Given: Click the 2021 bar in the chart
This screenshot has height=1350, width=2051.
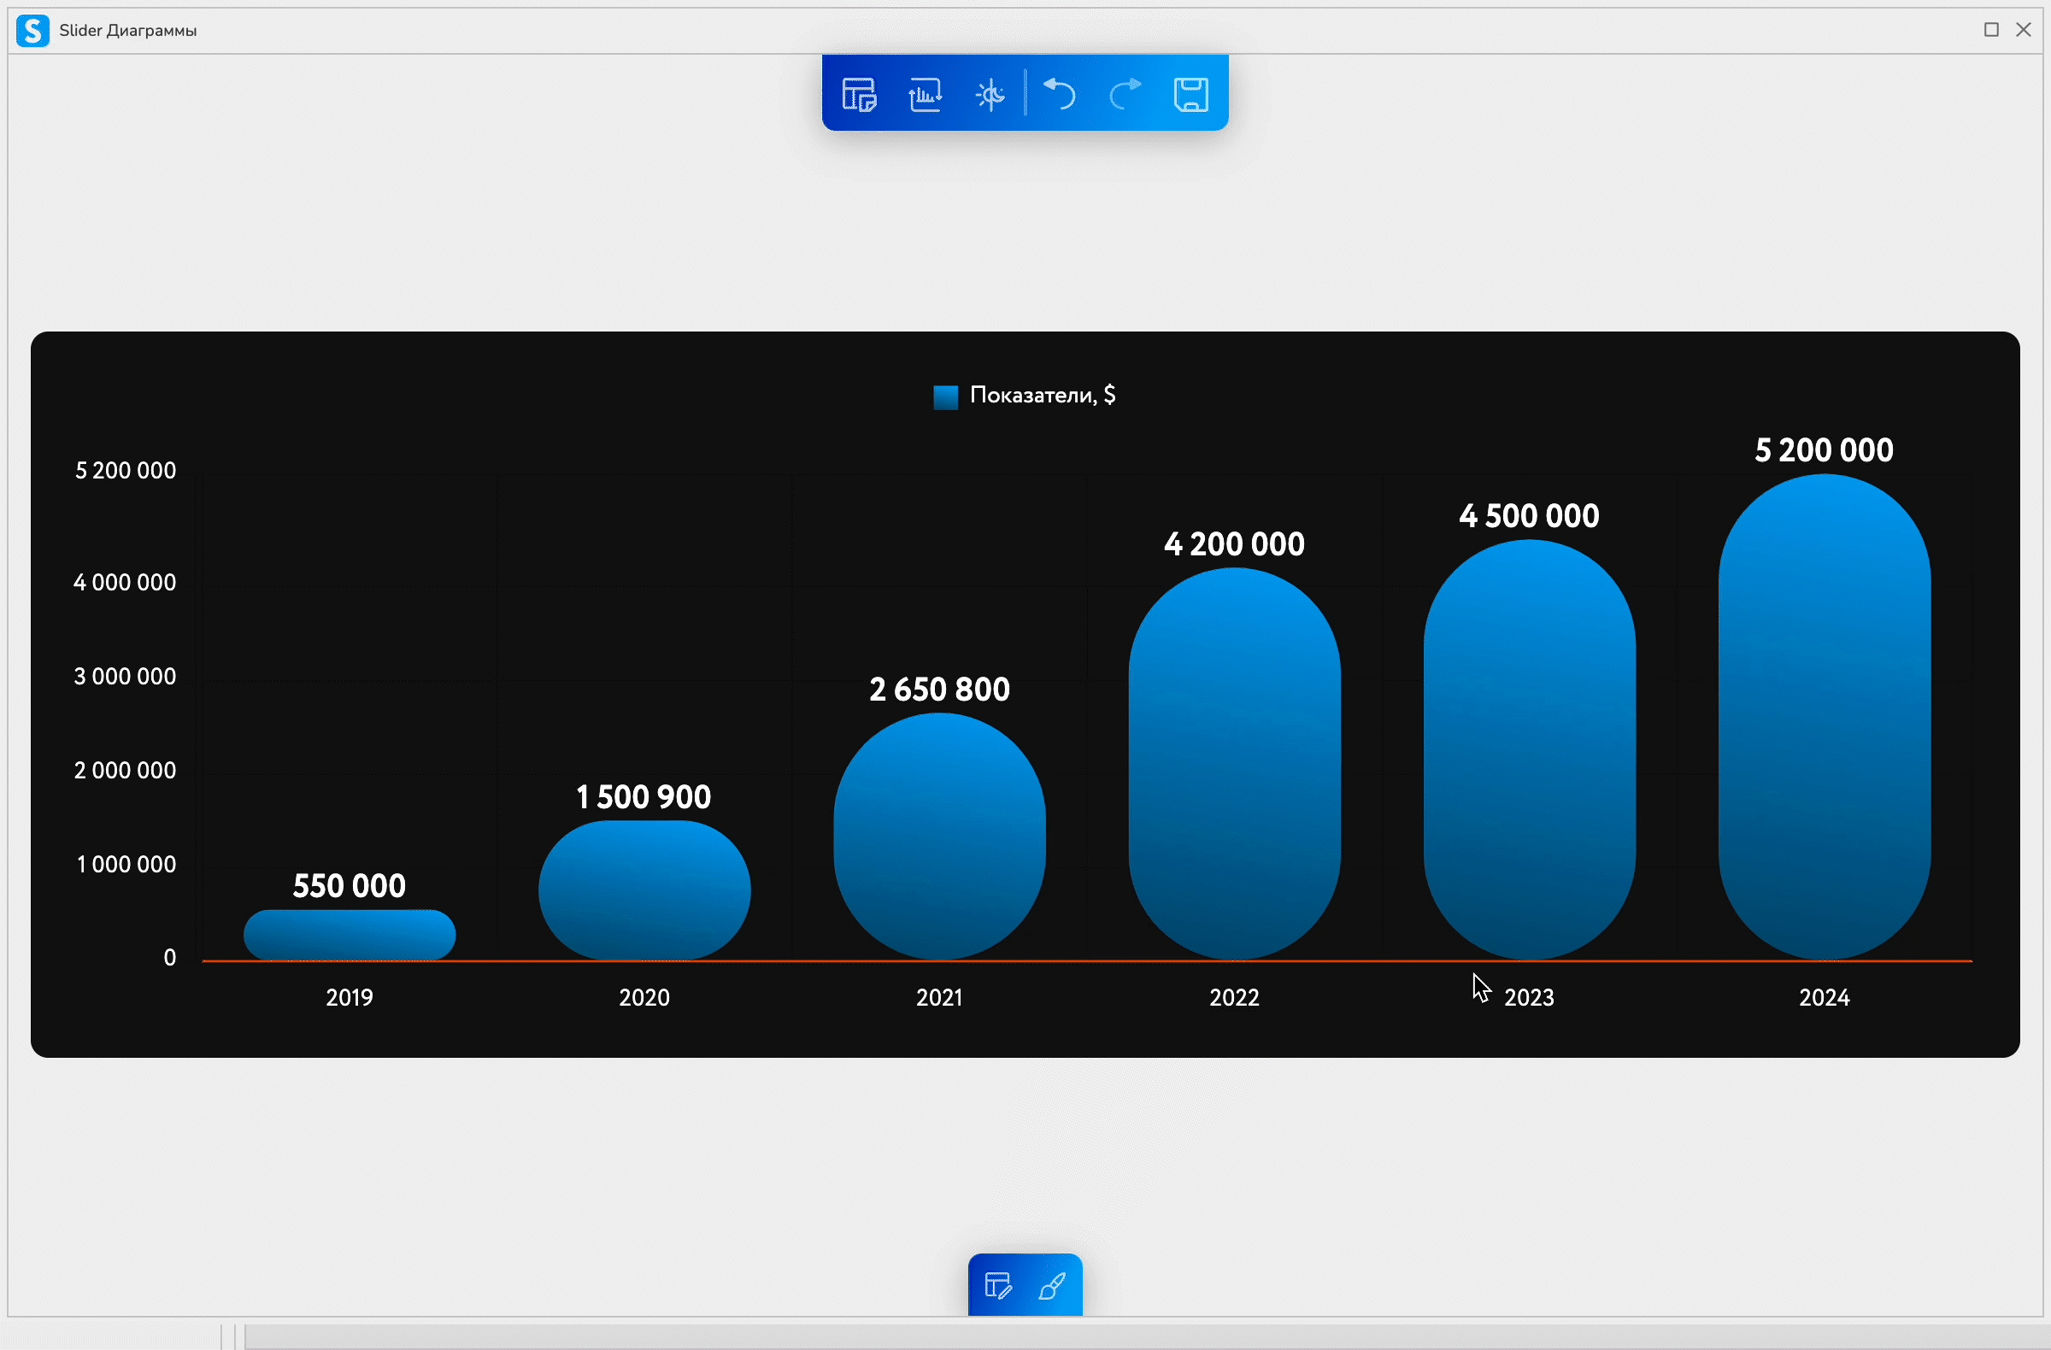Looking at the screenshot, I should [939, 836].
